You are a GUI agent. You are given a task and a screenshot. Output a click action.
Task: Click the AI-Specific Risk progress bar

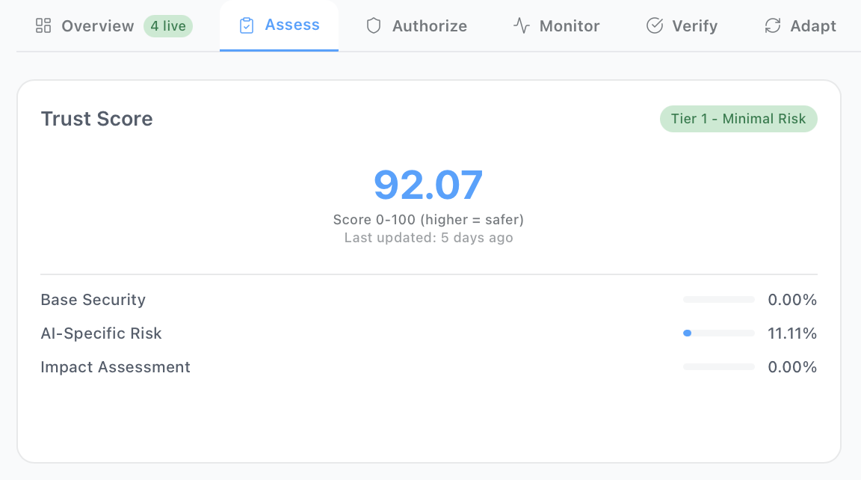point(718,333)
